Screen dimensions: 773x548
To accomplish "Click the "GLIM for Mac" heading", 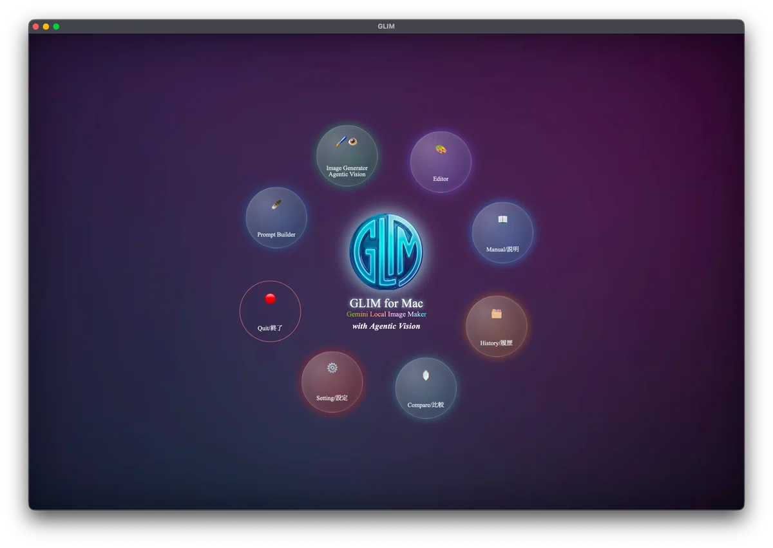I will (386, 303).
